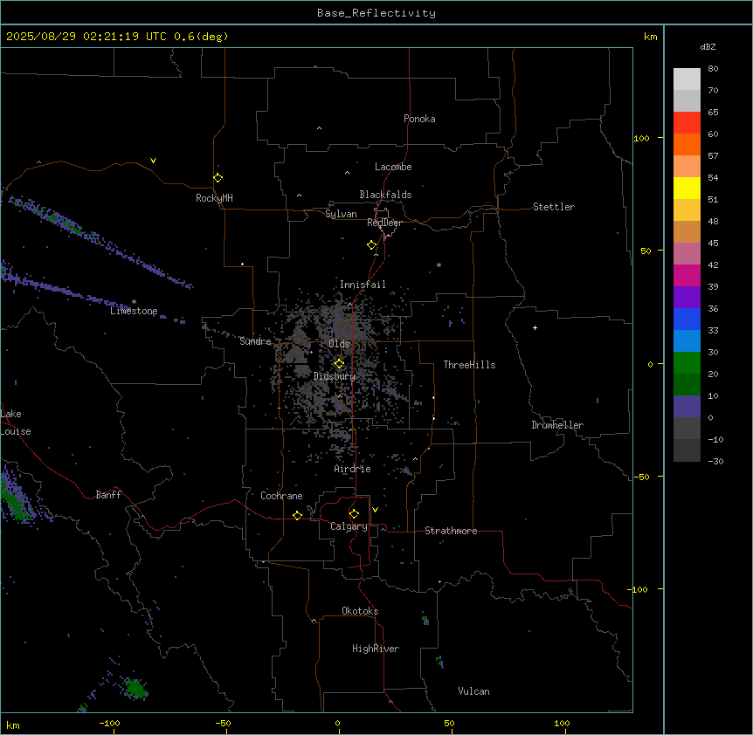Click the green radar echo blob southwest of Okotoks
Viewport: 753px width, 735px height.
click(x=136, y=689)
